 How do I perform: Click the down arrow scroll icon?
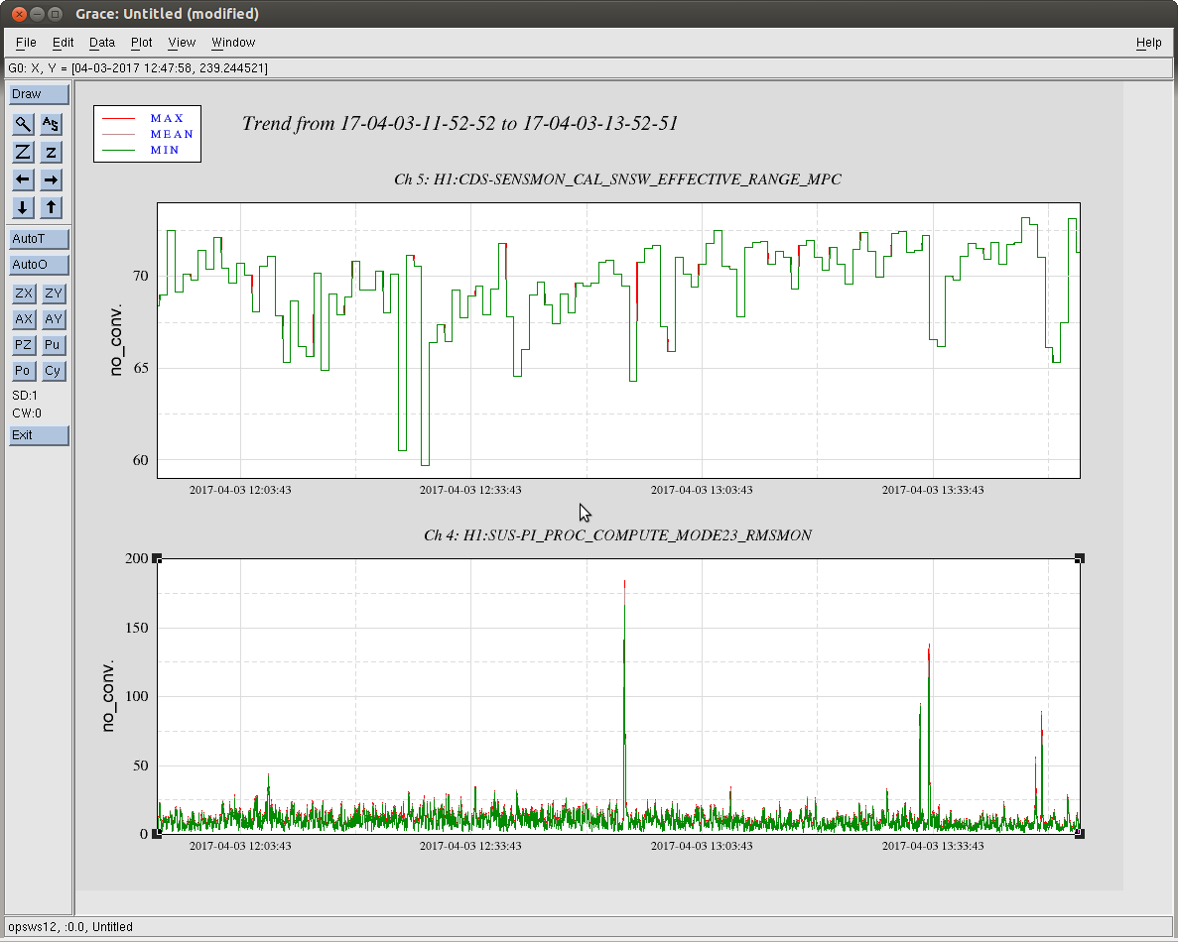coord(23,207)
